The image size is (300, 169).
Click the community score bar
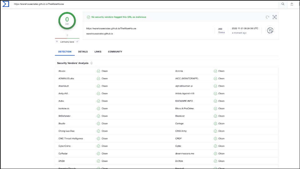tap(67, 38)
